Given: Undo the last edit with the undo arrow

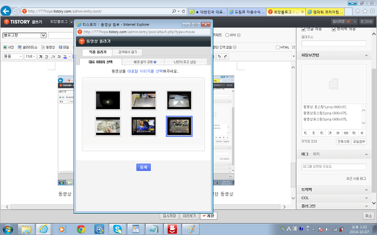Looking at the screenshot, I should point(219,56).
